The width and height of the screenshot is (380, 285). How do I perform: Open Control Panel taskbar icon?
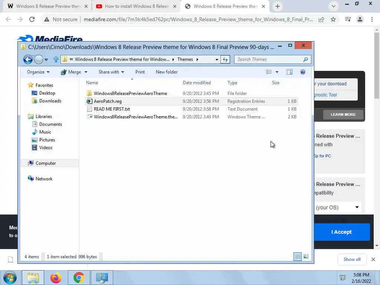pyautogui.click(x=102, y=278)
